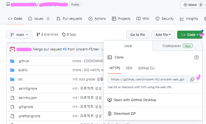Open the Security tab

point(165,19)
